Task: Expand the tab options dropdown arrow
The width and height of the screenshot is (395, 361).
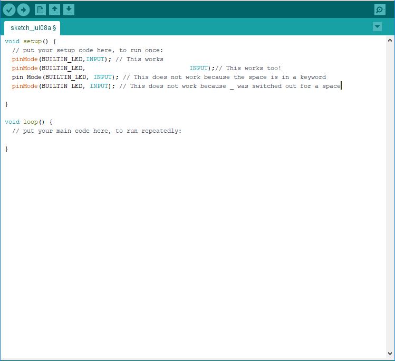Action: 377,27
